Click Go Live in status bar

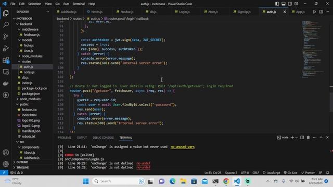[x=290, y=172]
